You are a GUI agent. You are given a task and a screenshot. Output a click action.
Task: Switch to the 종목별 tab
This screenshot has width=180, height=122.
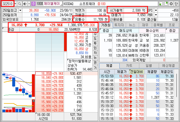point(158,25)
